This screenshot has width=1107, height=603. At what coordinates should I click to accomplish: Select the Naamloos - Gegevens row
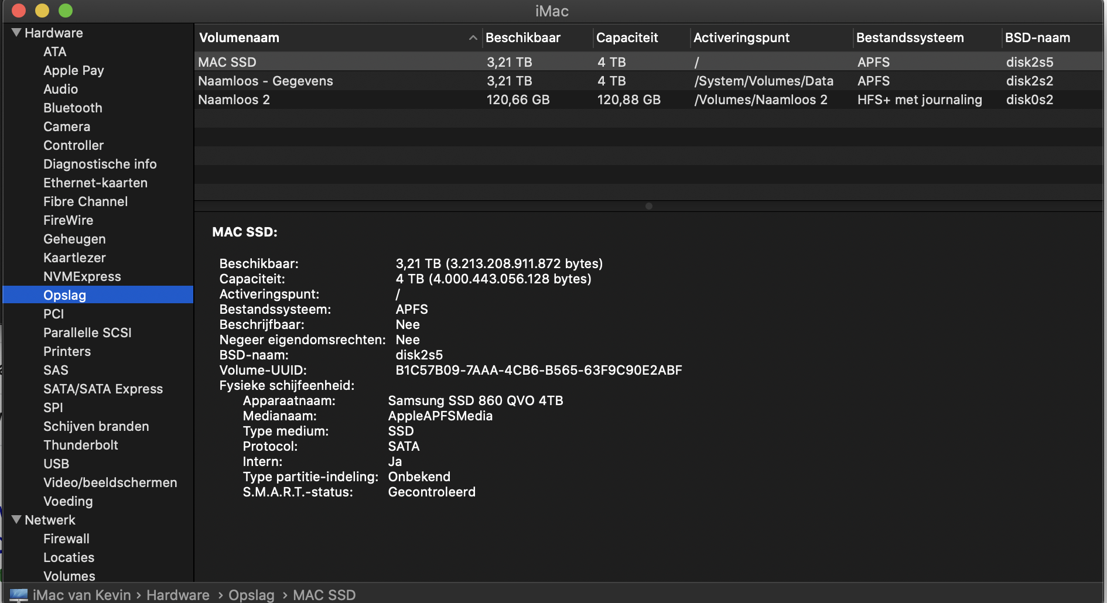(648, 81)
